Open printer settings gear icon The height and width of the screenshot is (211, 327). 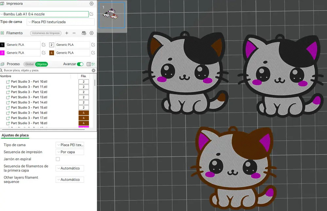point(92,4)
